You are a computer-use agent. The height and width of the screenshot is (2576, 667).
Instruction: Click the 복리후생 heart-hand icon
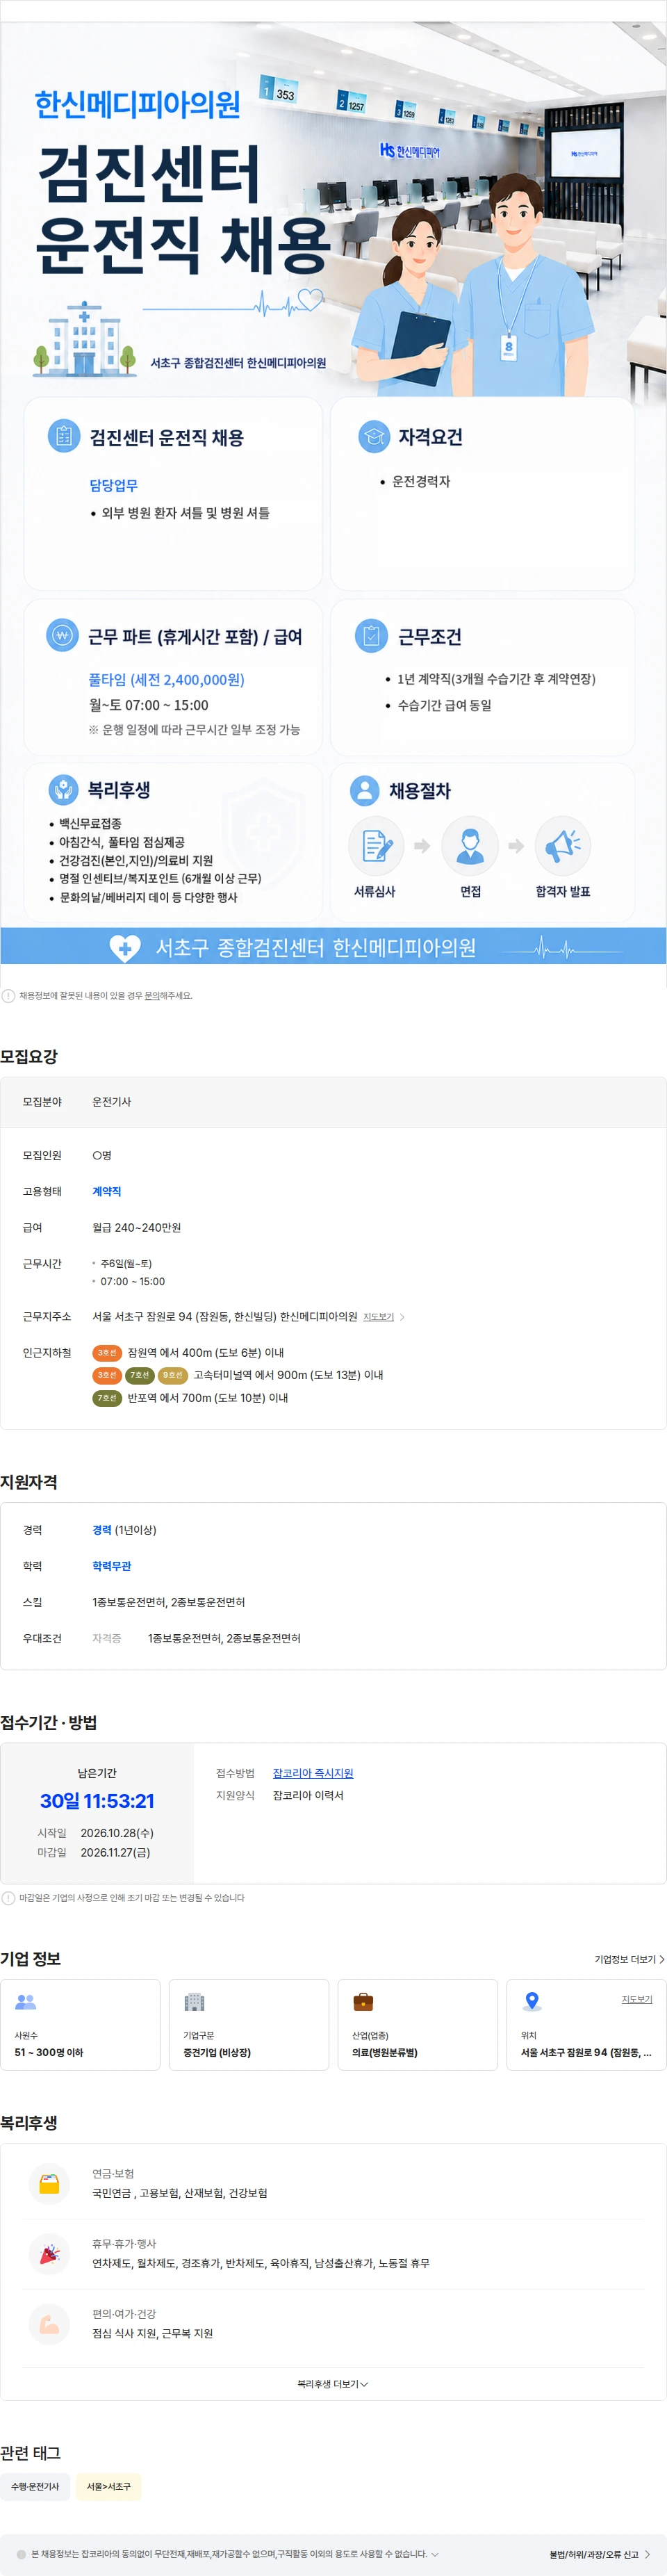[x=63, y=789]
